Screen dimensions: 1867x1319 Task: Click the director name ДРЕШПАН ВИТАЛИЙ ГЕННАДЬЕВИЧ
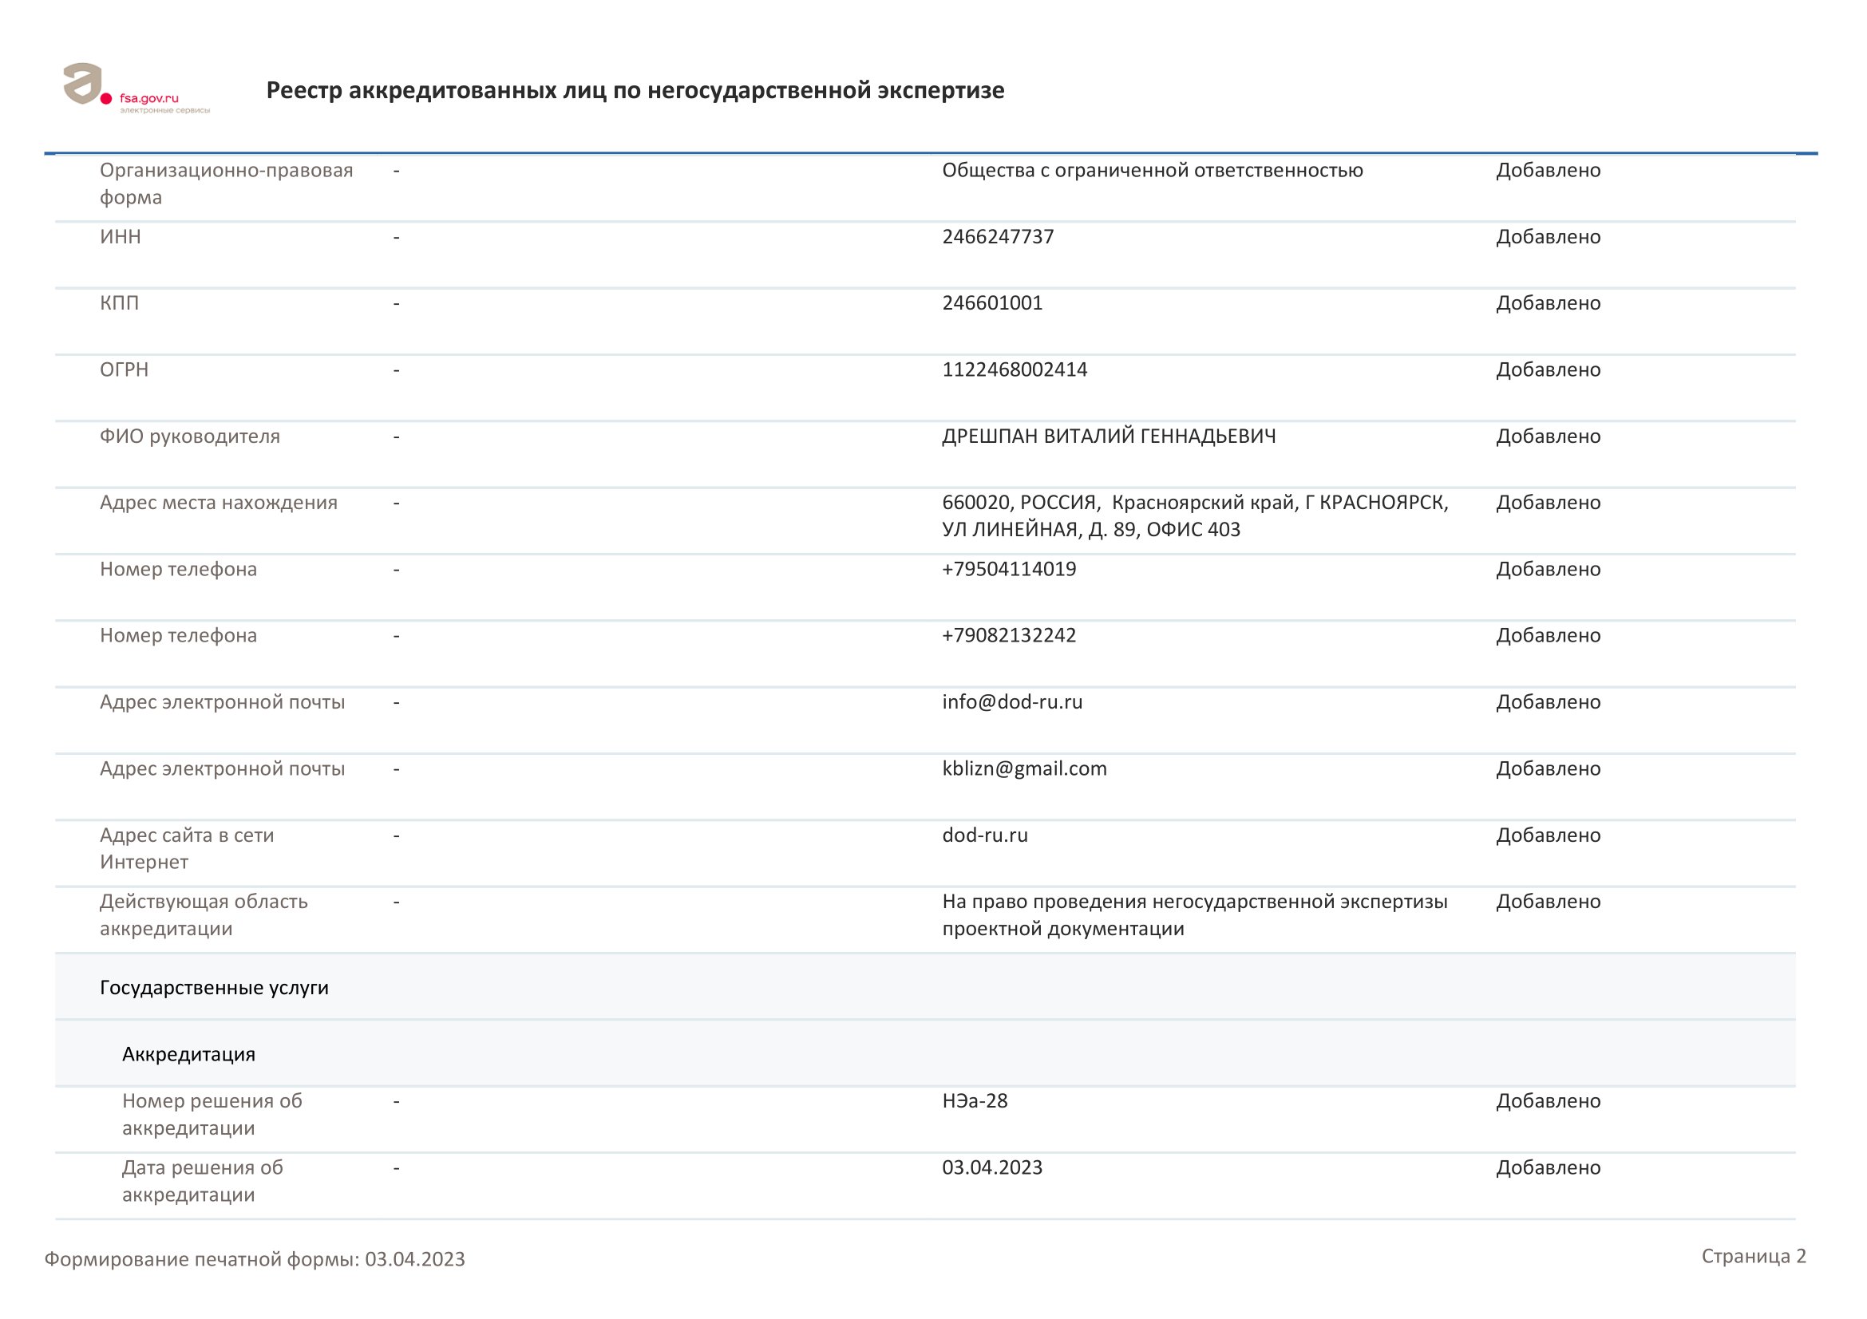[1109, 436]
